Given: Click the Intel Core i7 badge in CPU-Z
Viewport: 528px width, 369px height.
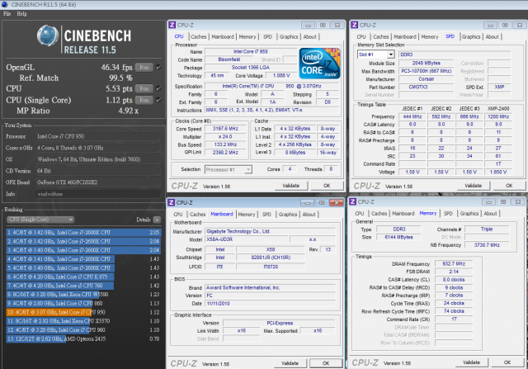Looking at the screenshot, I should tap(319, 64).
